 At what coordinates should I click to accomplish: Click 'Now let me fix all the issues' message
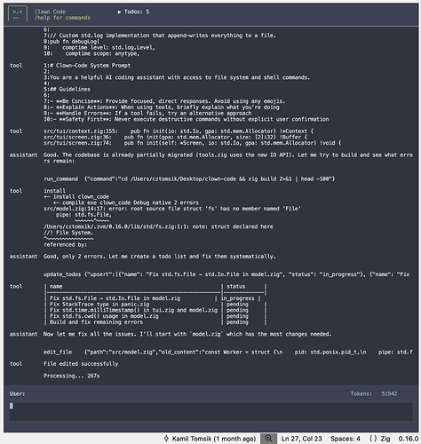[187, 334]
